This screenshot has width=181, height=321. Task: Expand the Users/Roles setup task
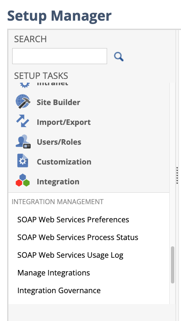[x=59, y=142]
